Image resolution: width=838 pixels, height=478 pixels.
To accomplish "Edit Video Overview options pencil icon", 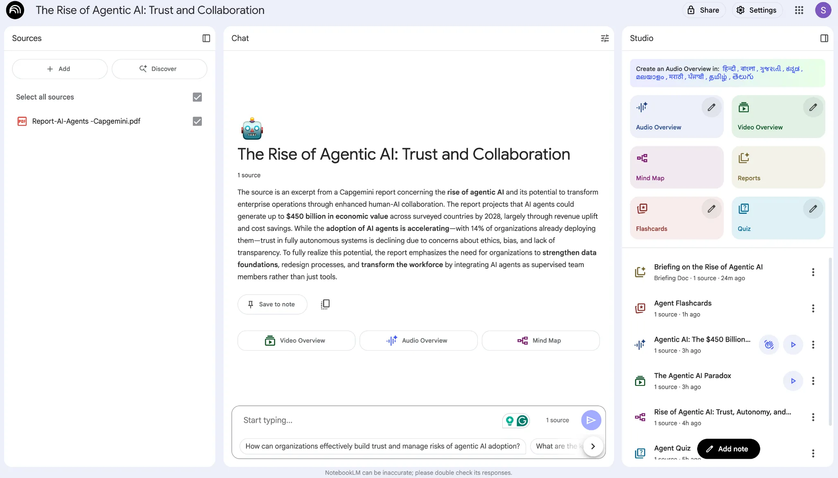I will tap(813, 107).
